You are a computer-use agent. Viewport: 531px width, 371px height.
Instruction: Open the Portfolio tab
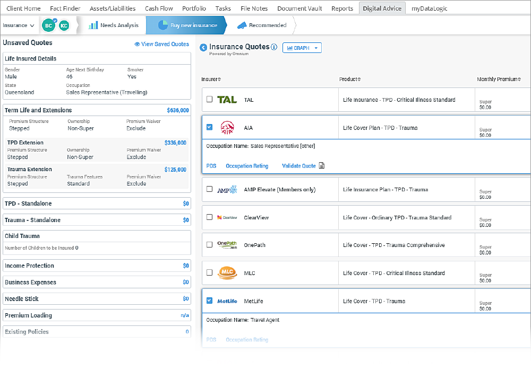coord(194,8)
